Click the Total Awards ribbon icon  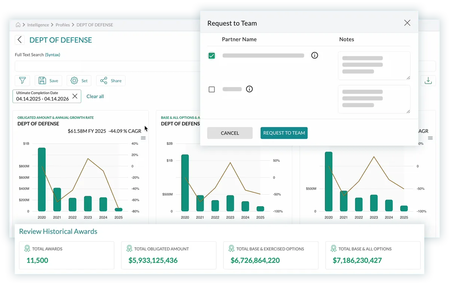(27, 248)
